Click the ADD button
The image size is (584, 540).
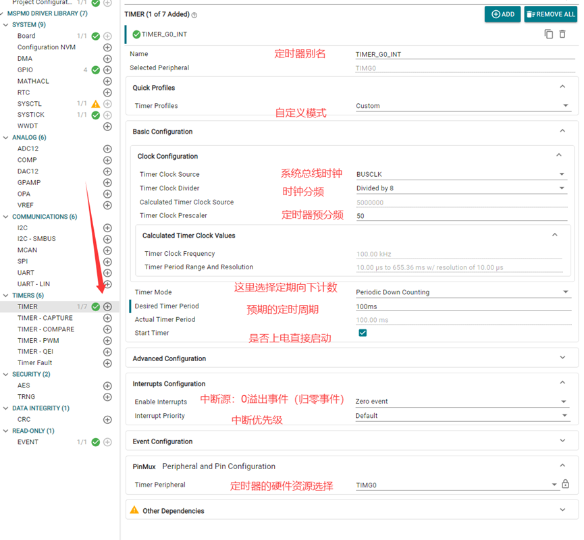(x=502, y=14)
